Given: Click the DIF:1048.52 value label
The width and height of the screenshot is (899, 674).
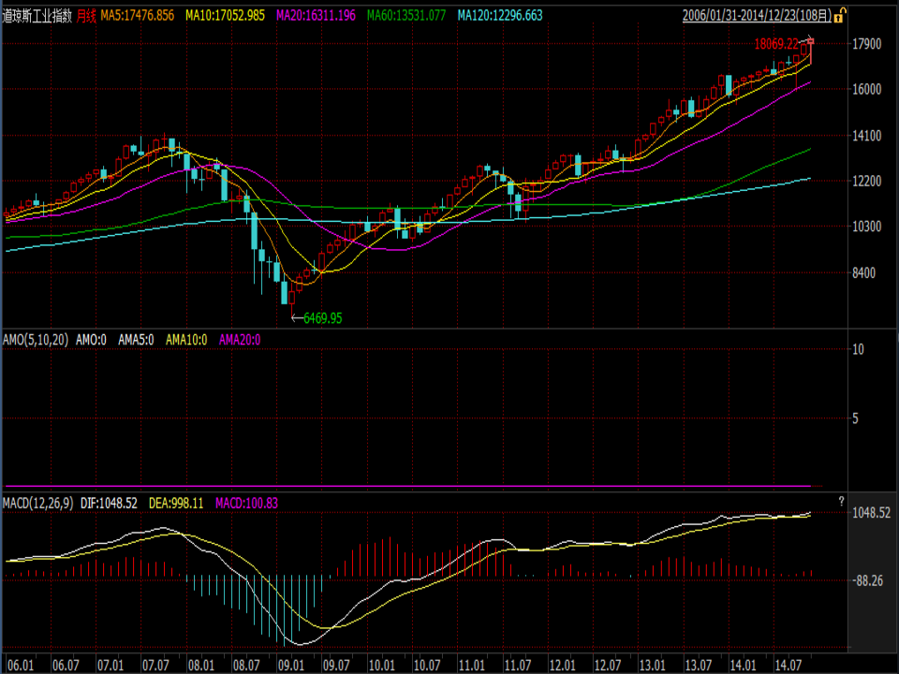Looking at the screenshot, I should tap(109, 504).
